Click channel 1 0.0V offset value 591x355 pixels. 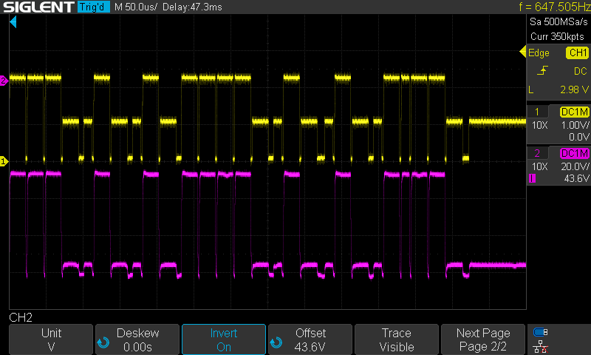pos(579,137)
